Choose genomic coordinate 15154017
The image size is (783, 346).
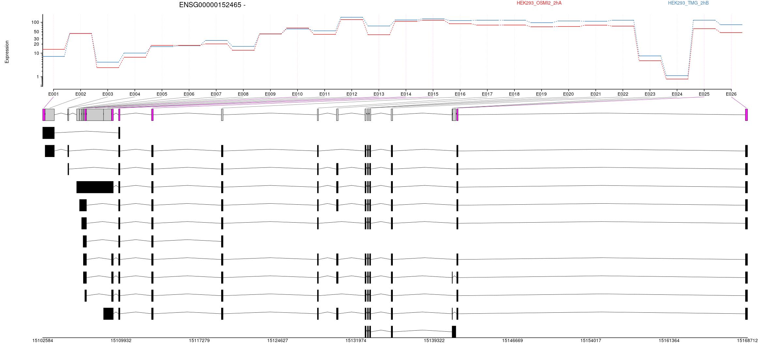tap(591, 341)
